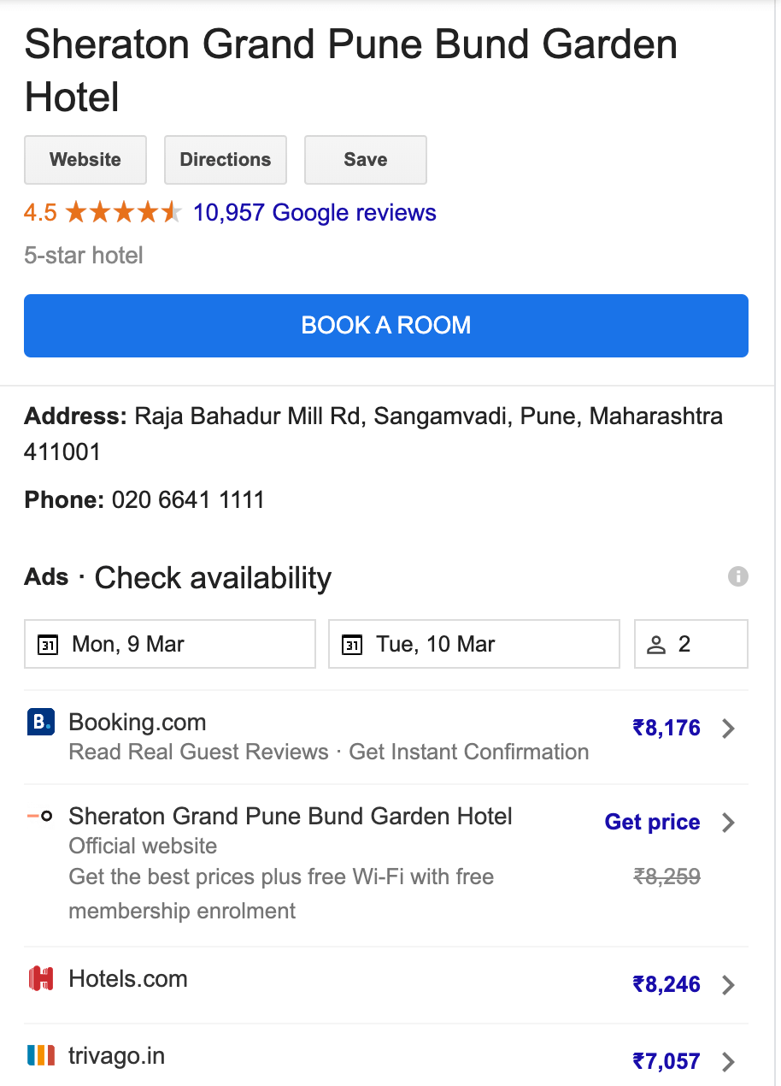Open the hotel Website button
The image size is (781, 1086).
coord(85,160)
